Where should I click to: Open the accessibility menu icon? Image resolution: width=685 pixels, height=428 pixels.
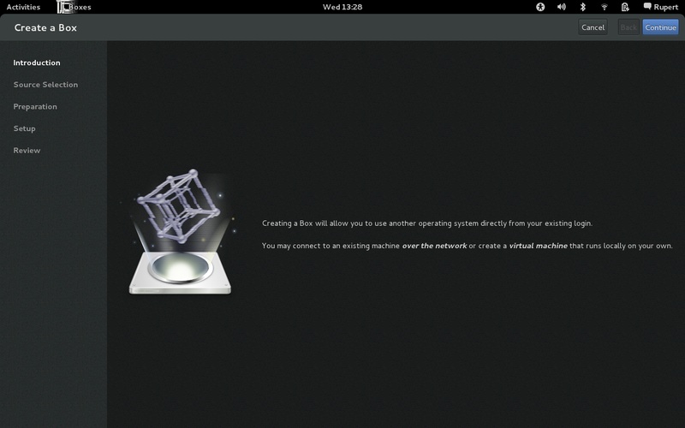pos(540,7)
